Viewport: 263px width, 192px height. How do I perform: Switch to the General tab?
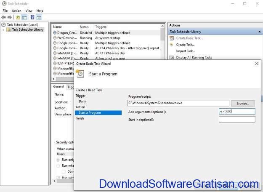point(58,87)
